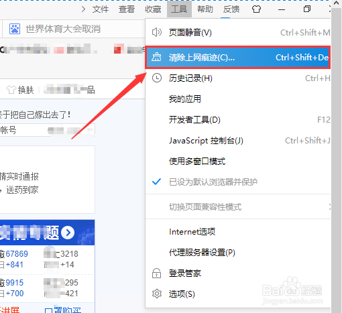Open 代理服务器设置(P)
Viewport: 342px width, 313px height.
pos(238,253)
